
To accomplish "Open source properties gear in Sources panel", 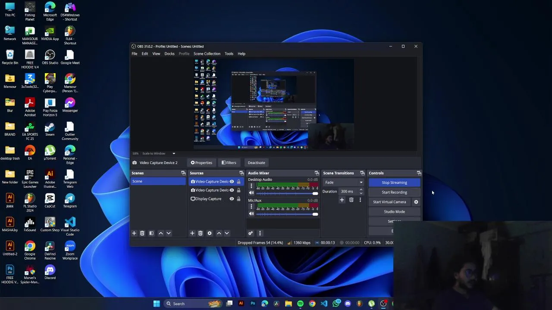I will point(210,233).
